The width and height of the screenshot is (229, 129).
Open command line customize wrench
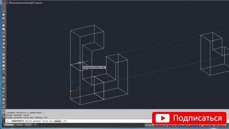pos(4,116)
